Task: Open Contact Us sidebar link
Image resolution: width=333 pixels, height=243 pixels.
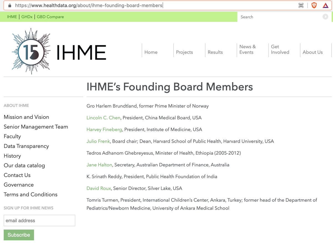Action: [17, 175]
